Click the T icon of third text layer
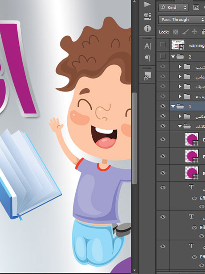 (x=191, y=246)
